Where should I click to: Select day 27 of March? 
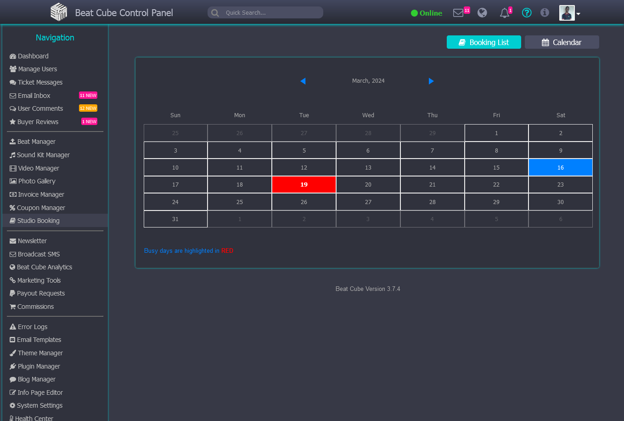click(368, 202)
